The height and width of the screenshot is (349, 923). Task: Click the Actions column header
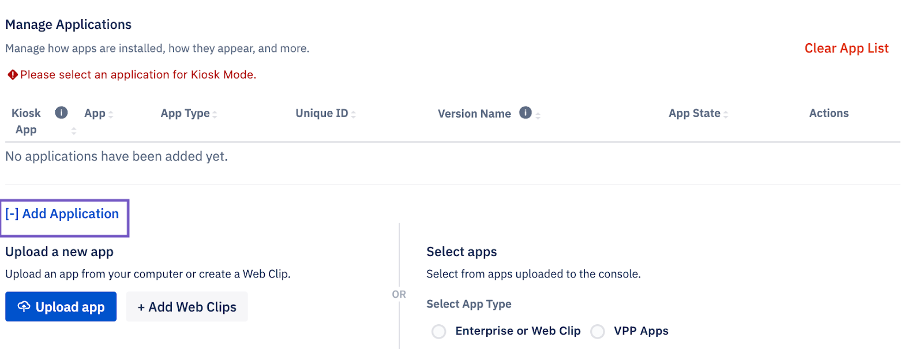[828, 113]
